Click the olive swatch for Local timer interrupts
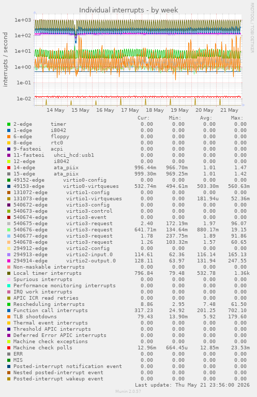 click(9, 273)
